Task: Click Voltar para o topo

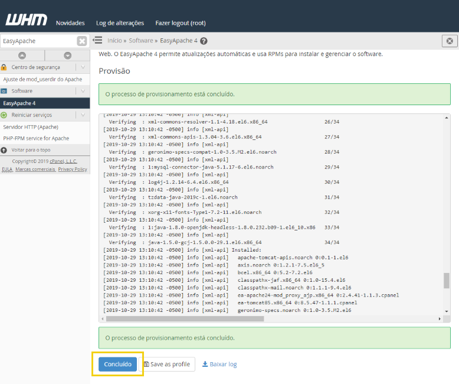Action: tap(31, 150)
